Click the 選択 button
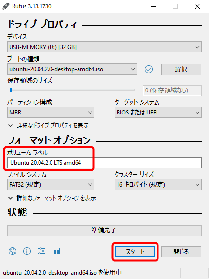Viewport: 209px width, 279px height. click(x=181, y=69)
